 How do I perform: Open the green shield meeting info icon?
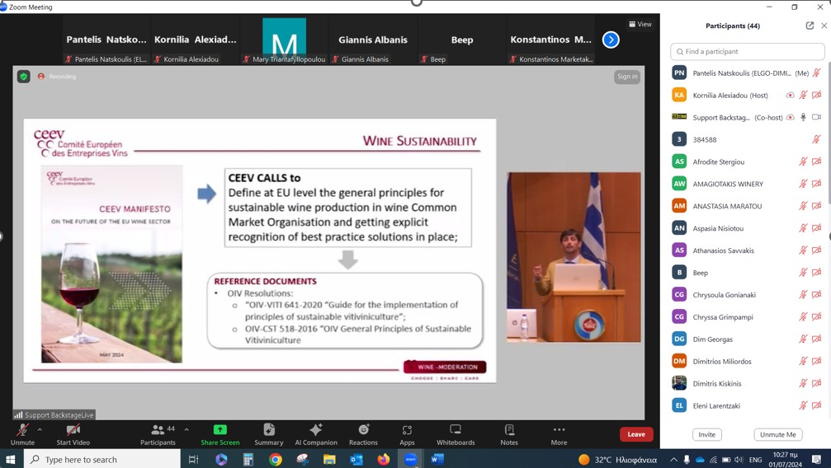(x=23, y=77)
